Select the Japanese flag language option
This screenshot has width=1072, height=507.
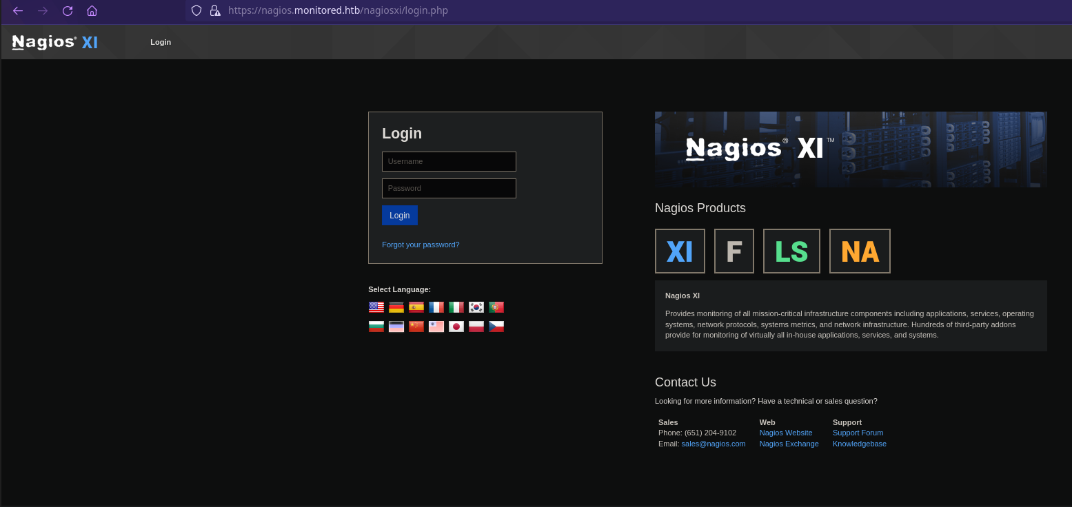point(456,327)
